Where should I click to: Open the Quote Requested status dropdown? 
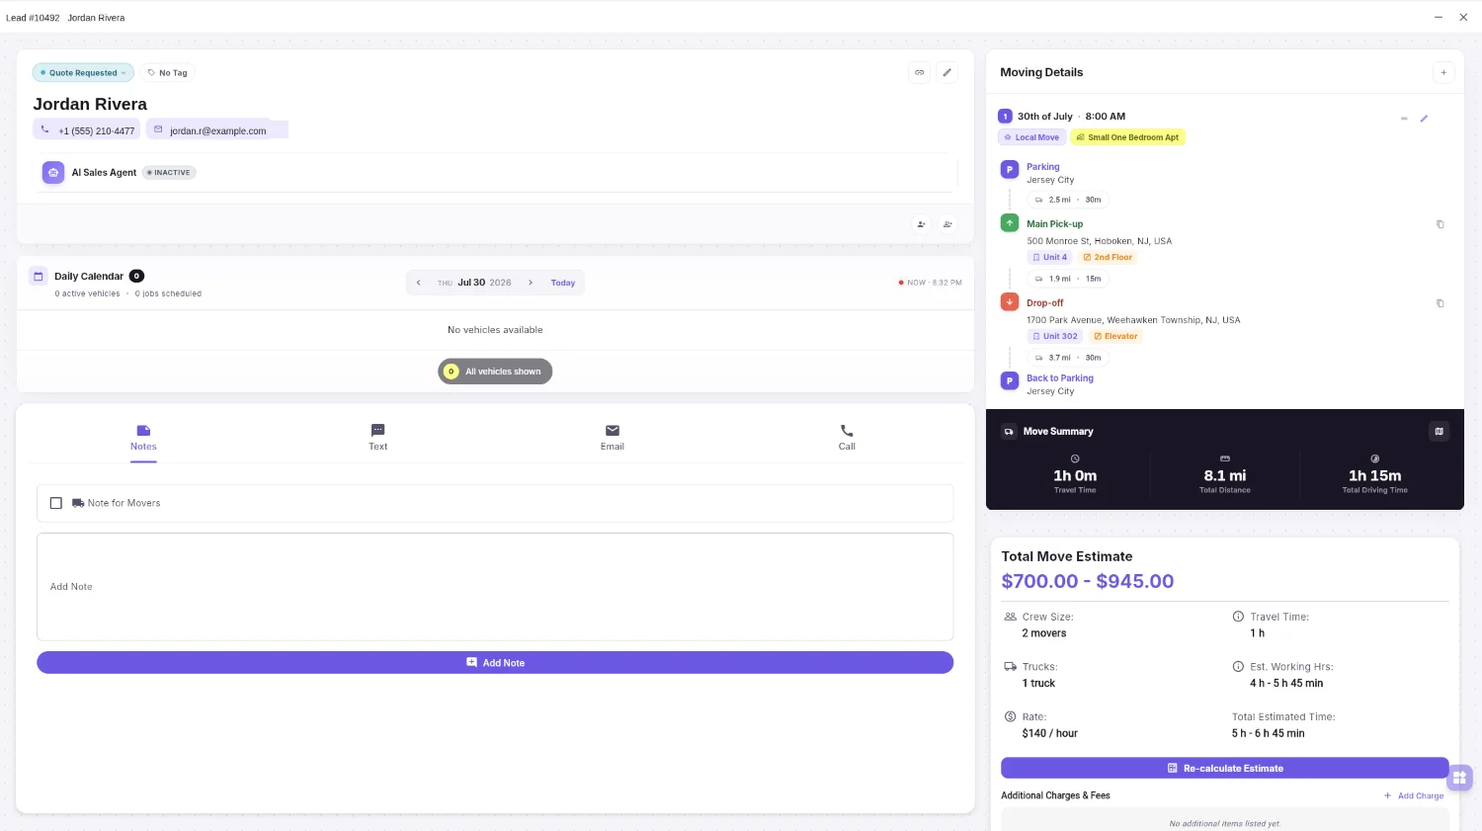pos(83,73)
